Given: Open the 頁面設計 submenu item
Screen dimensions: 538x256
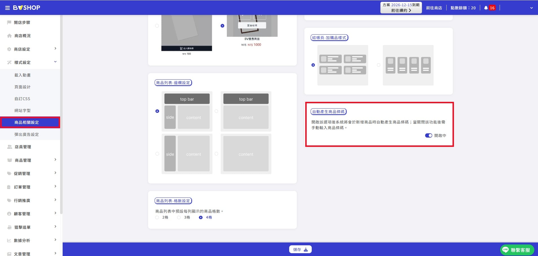Looking at the screenshot, I should tap(23, 87).
